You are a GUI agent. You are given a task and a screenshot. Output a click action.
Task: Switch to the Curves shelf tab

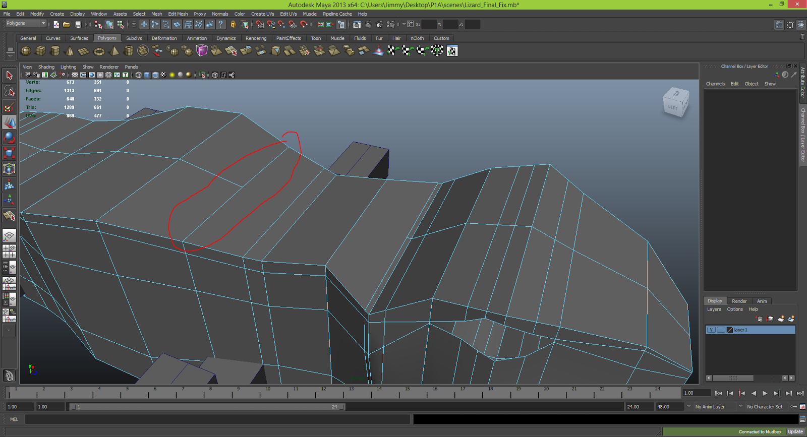tap(53, 38)
